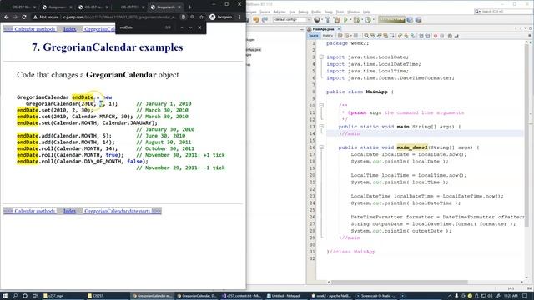This screenshot has width=534, height=300.
Task: Reload the page in Chrome
Action: (x=24, y=17)
